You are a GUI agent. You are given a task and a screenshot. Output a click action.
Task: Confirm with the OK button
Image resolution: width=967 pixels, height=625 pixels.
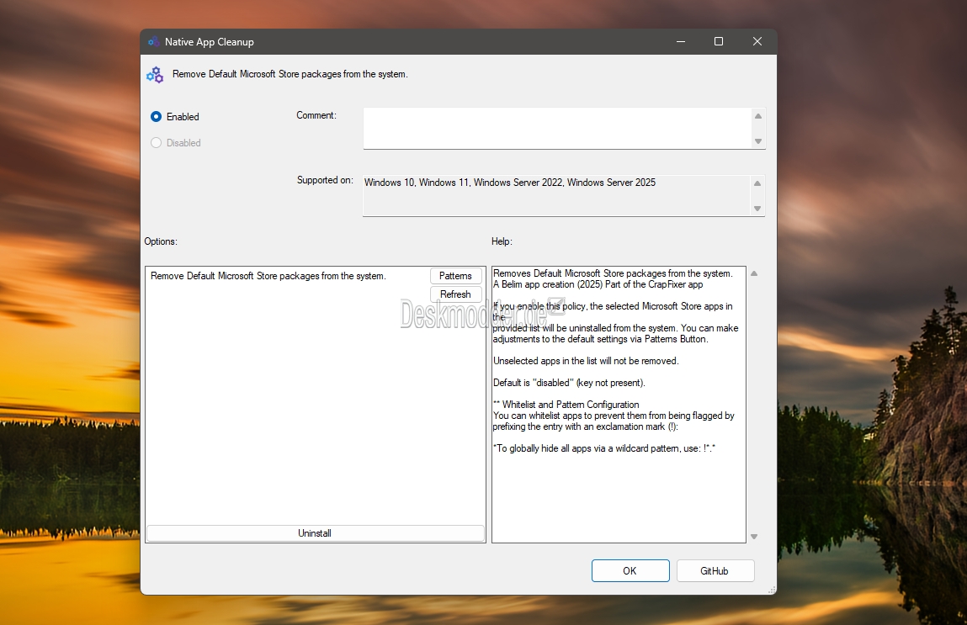[630, 571]
